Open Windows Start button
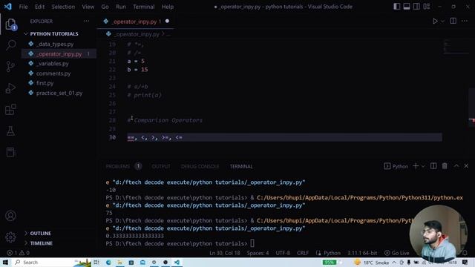 (5, 262)
